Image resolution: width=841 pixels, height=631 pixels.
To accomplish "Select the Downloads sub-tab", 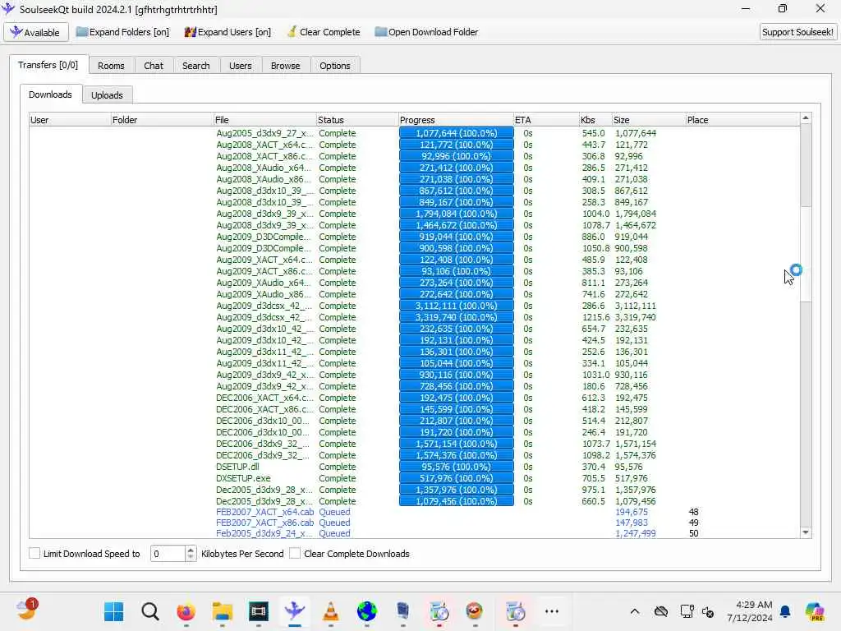I will [x=50, y=94].
